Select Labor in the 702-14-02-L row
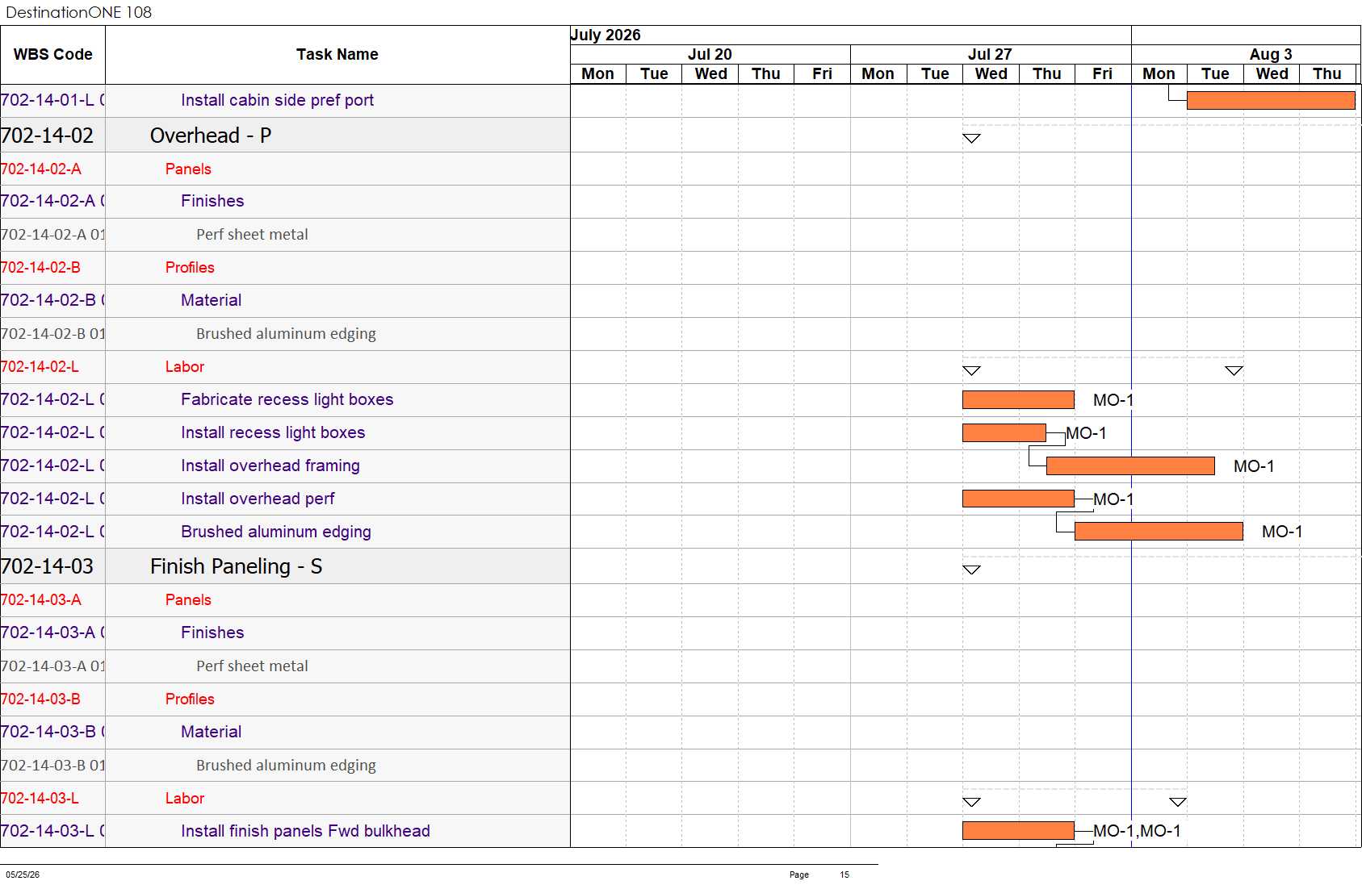Image resolution: width=1362 pixels, height=885 pixels. pyautogui.click(x=185, y=367)
